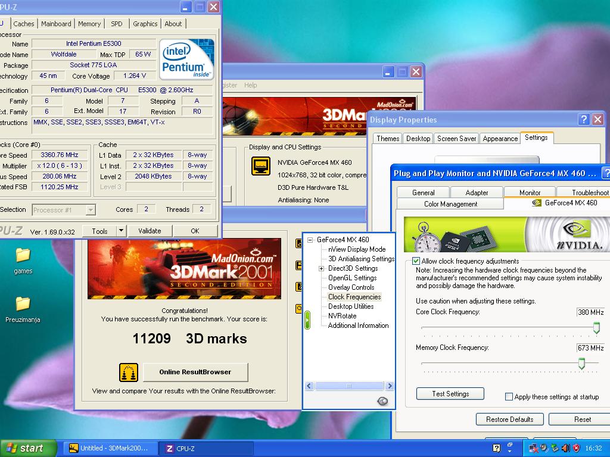
Task: Open the Monitor tab in monitor properties
Action: point(530,192)
